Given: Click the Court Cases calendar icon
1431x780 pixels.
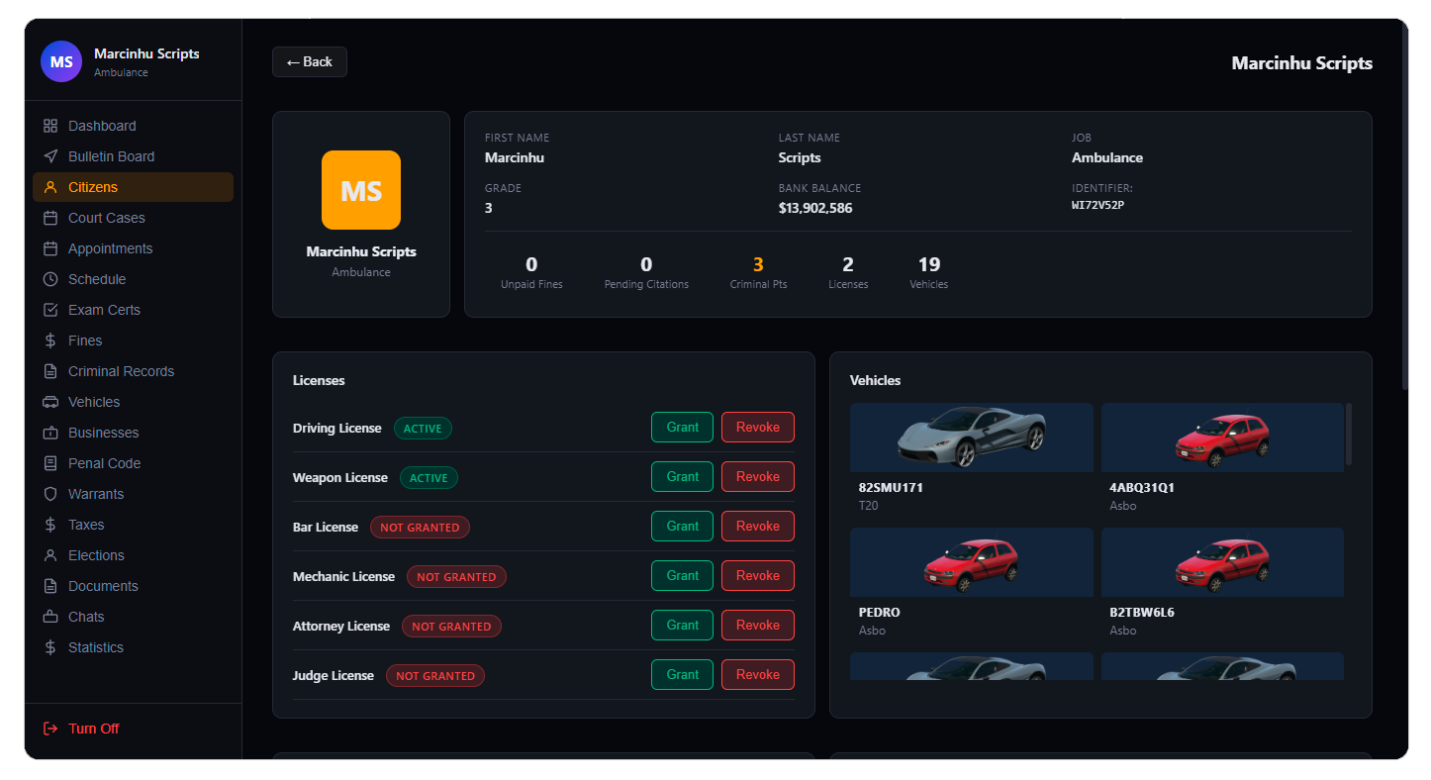Looking at the screenshot, I should (50, 218).
